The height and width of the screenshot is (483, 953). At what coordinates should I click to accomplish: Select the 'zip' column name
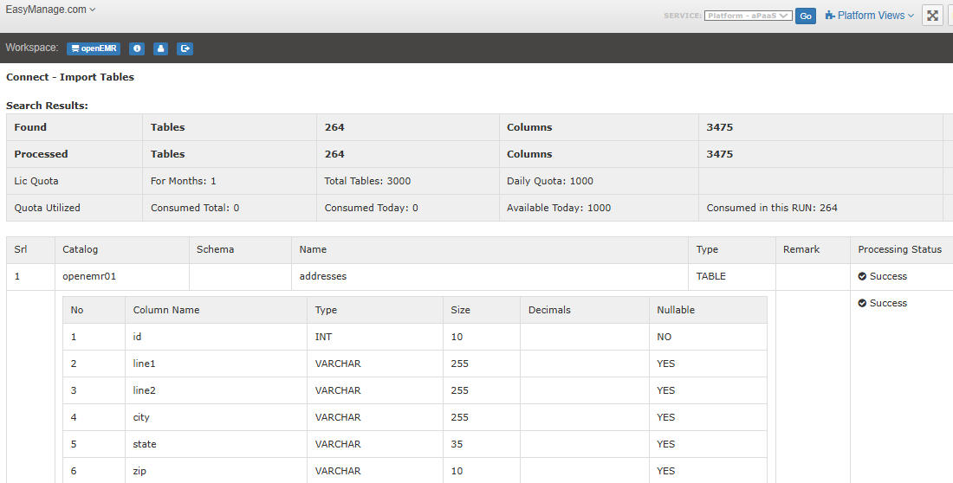(x=139, y=471)
